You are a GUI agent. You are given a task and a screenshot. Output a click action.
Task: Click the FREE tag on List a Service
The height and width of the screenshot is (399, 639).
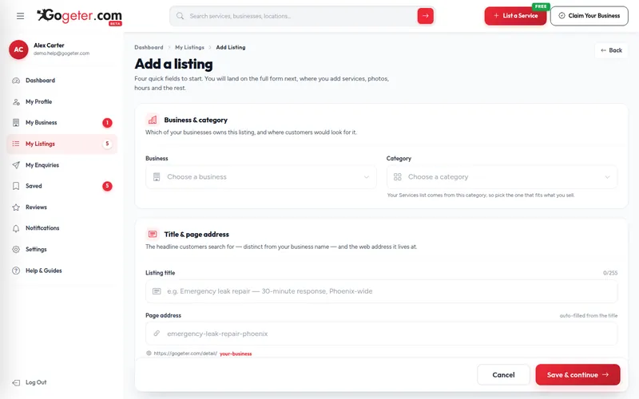click(541, 6)
